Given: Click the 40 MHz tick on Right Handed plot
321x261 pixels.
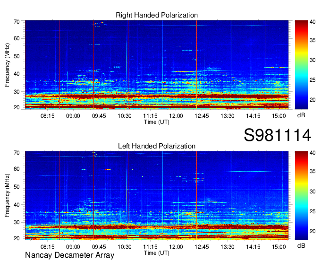Looking at the screenshot, I should 17,74.
